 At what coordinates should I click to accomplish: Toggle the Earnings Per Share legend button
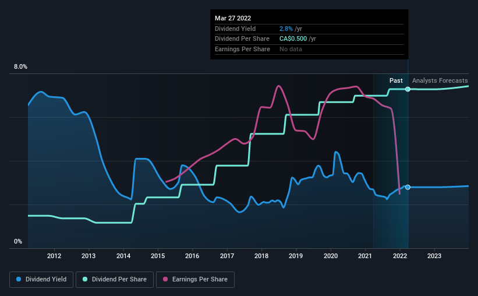tap(195, 280)
